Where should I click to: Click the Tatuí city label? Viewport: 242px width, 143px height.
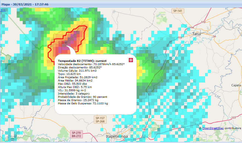(x=196, y=34)
